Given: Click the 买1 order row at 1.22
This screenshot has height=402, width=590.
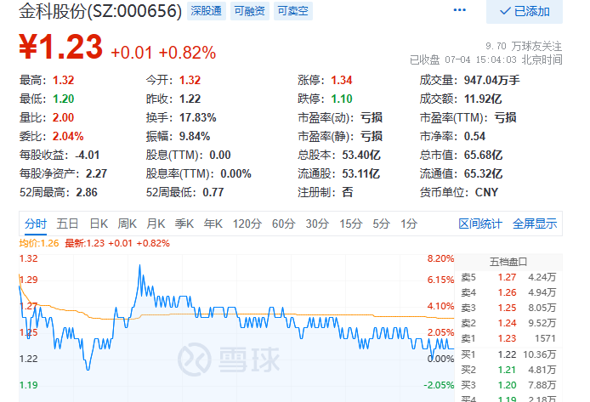Looking at the screenshot, I should (508, 354).
